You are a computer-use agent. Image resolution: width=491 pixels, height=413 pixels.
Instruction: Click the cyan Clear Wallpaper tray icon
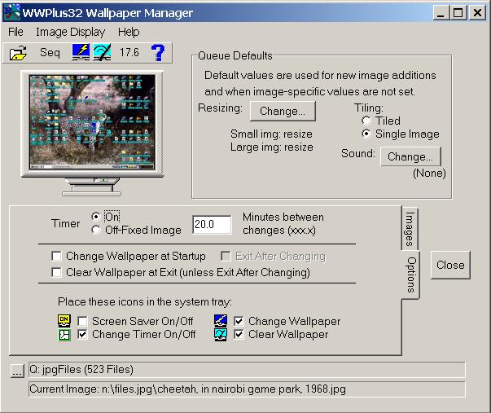pos(221,334)
